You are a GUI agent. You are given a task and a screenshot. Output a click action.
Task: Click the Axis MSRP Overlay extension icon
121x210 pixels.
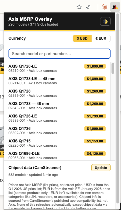pyautogui.click(x=115, y=7)
